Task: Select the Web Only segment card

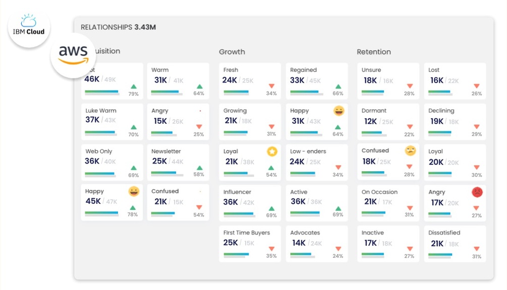Action: 111,162
